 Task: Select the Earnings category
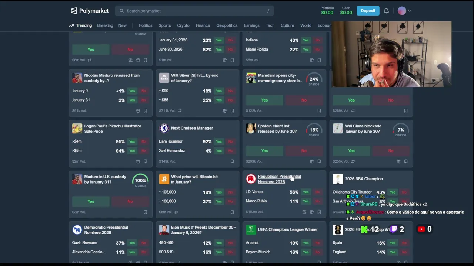click(252, 25)
